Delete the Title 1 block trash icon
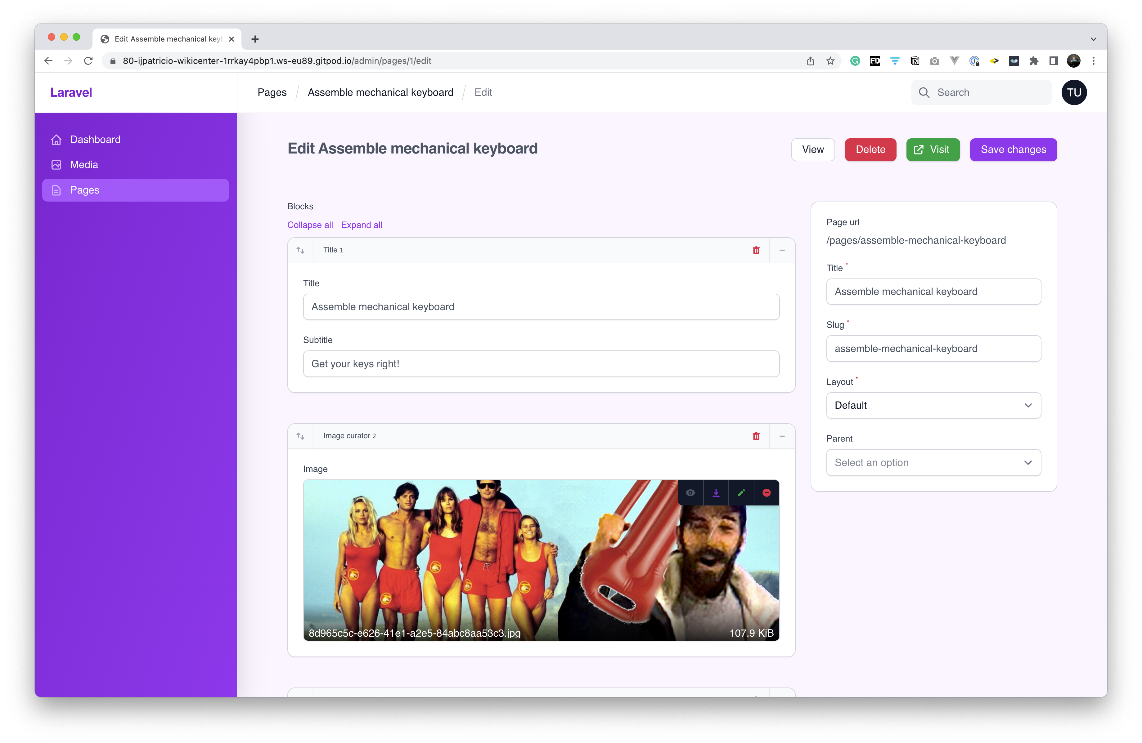The width and height of the screenshot is (1142, 743). tap(756, 250)
